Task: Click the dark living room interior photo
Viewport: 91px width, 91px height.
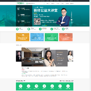Action: point(33,57)
